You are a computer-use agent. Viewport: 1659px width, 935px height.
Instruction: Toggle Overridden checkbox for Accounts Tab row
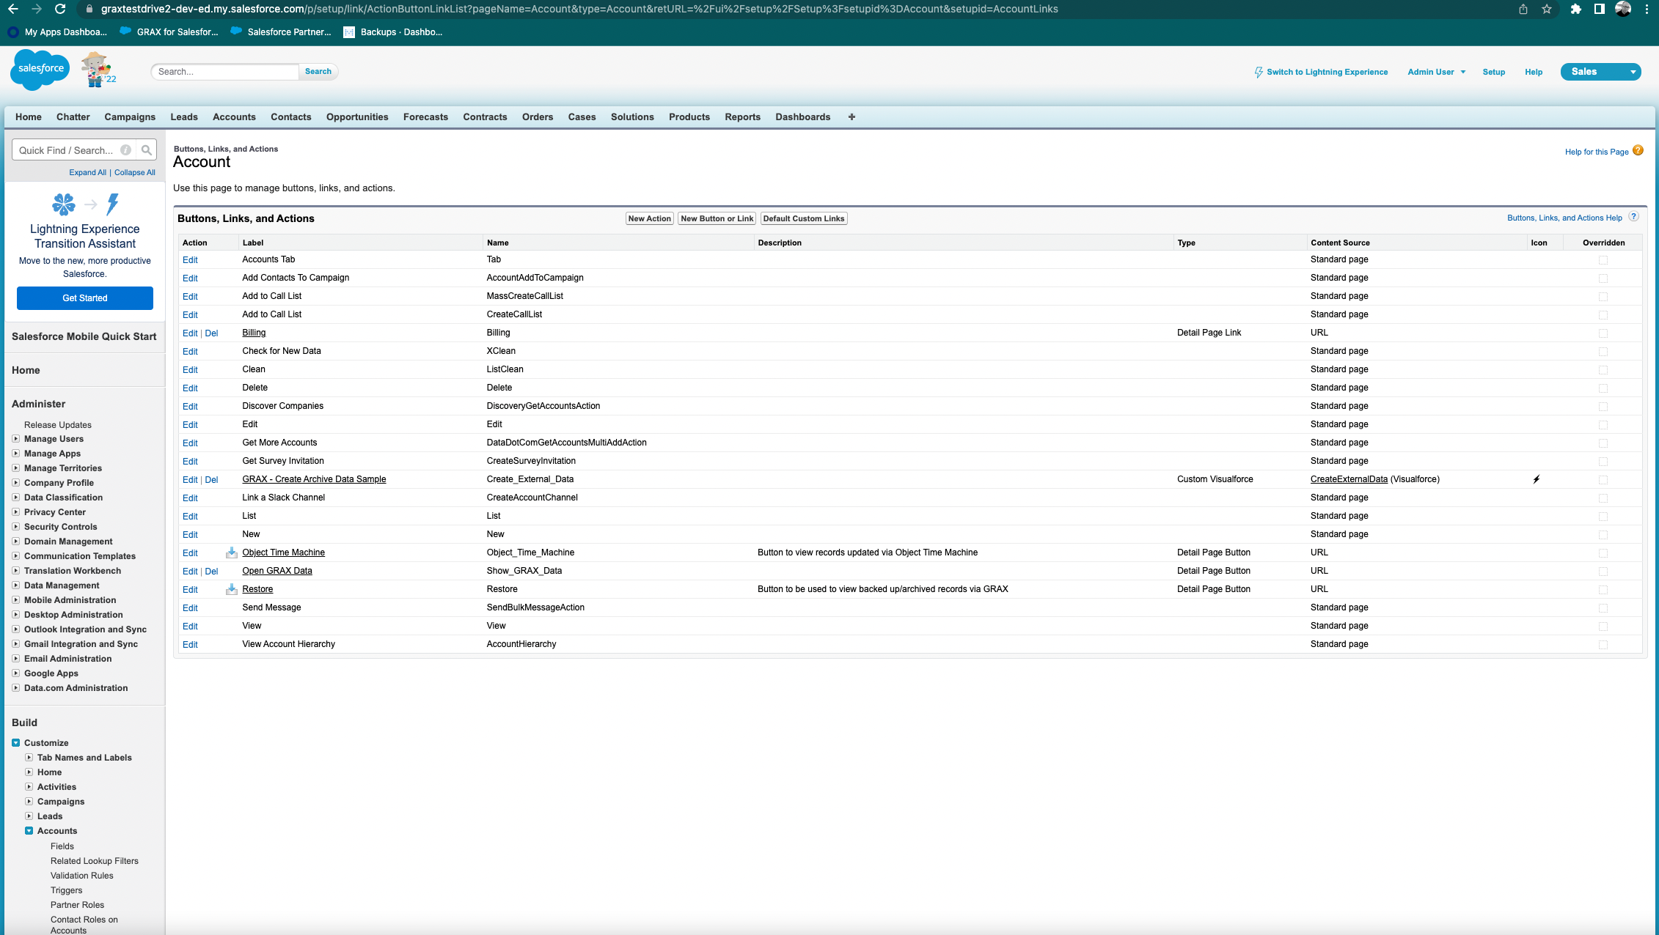coord(1603,260)
